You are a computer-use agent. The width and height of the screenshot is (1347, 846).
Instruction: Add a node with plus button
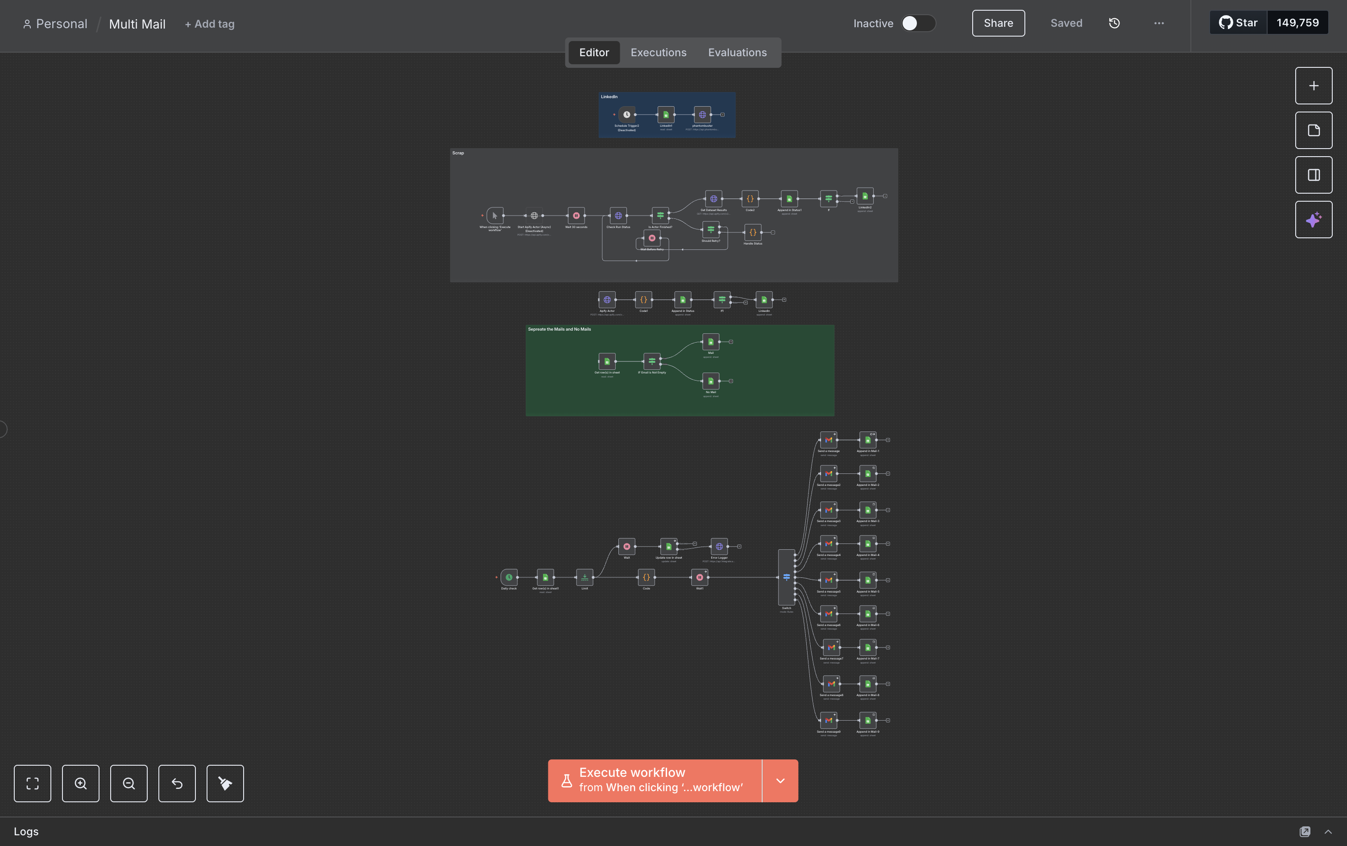click(x=1314, y=86)
